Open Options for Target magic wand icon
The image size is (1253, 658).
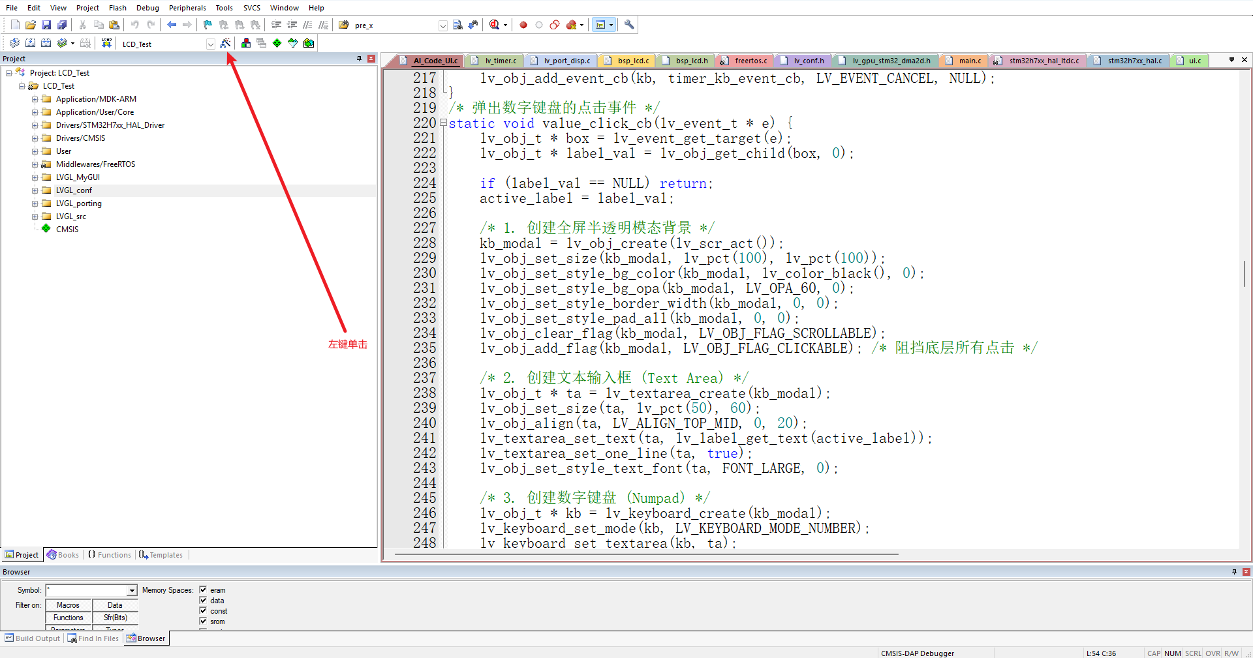click(x=225, y=43)
